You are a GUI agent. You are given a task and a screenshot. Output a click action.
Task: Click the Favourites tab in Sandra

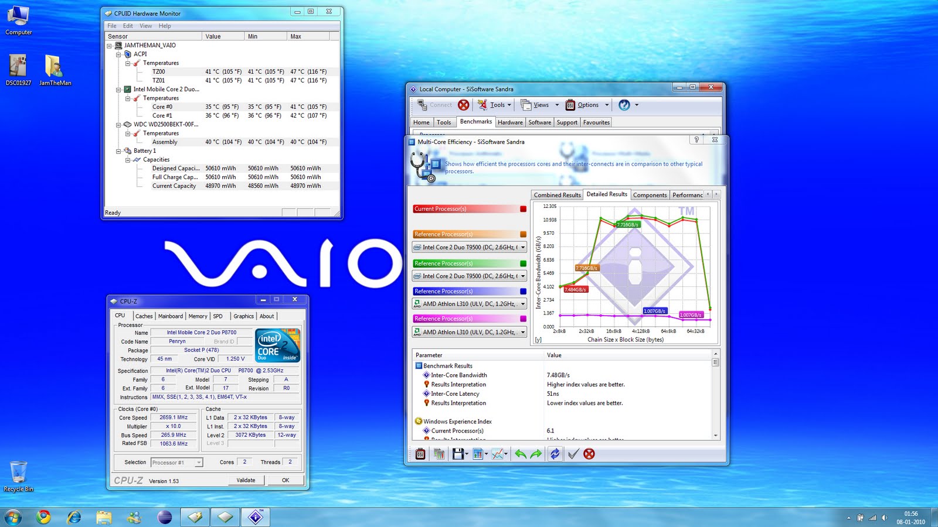(x=596, y=122)
